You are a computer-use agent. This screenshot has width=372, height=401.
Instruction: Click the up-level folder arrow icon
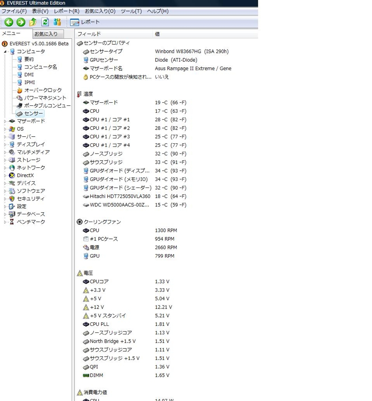[x=33, y=22]
